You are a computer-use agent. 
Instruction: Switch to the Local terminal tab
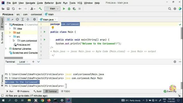(x=22, y=62)
